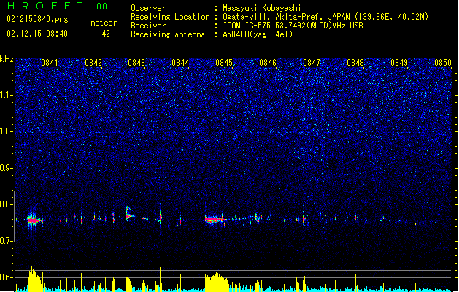Click the wide yellow power peak below 0845

(217, 282)
